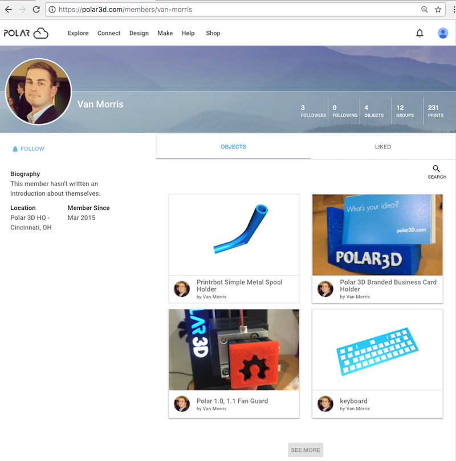
Task: Click 'by Van Morris' under Fan Guard
Action: [211, 409]
